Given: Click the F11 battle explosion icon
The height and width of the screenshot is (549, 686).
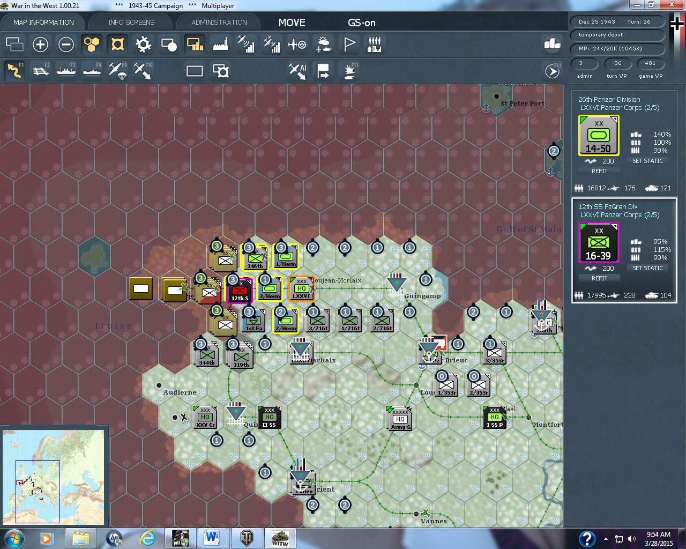Looking at the screenshot, I should 349,70.
